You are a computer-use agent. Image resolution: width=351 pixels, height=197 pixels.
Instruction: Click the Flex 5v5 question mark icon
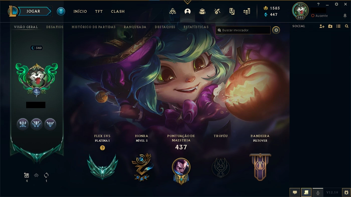coord(102,148)
